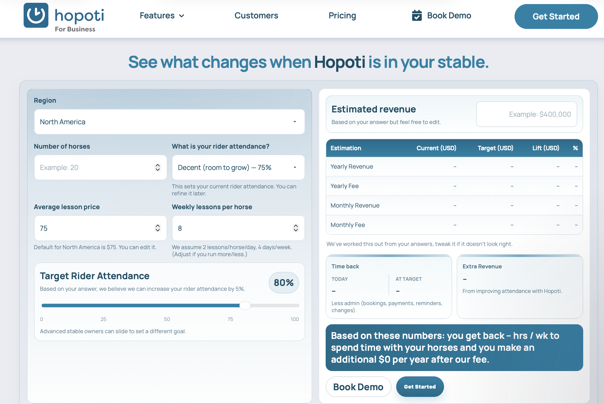Screen dimensions: 604x404
Task: Click the Number of horses input field
Action: pos(95,168)
